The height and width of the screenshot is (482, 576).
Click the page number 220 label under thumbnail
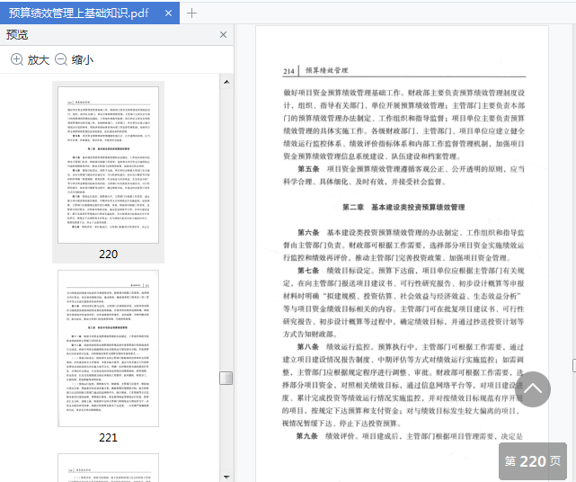point(108,254)
